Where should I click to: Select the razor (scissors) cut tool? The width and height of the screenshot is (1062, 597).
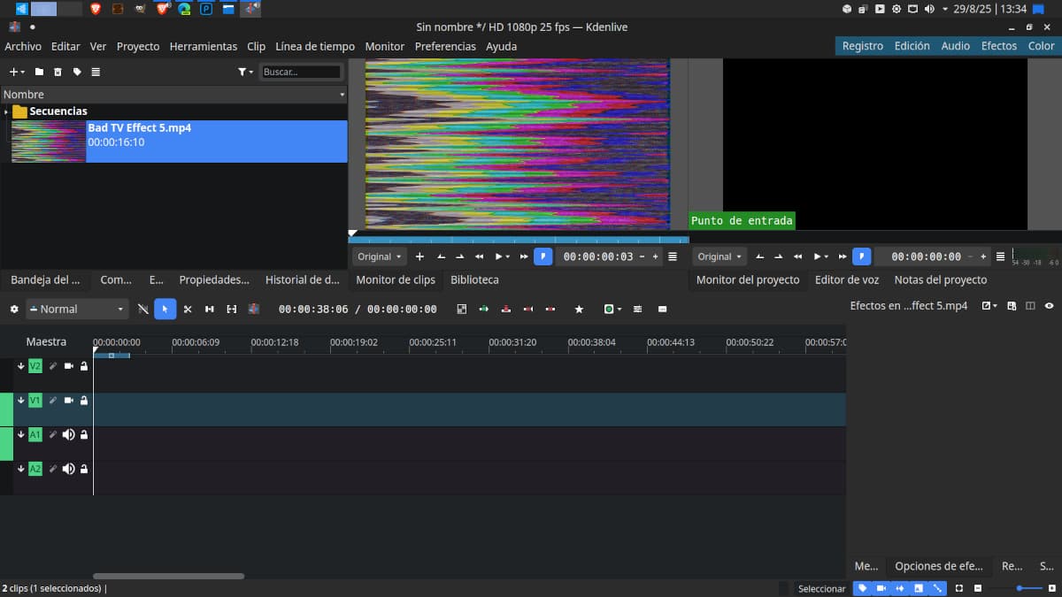point(188,309)
